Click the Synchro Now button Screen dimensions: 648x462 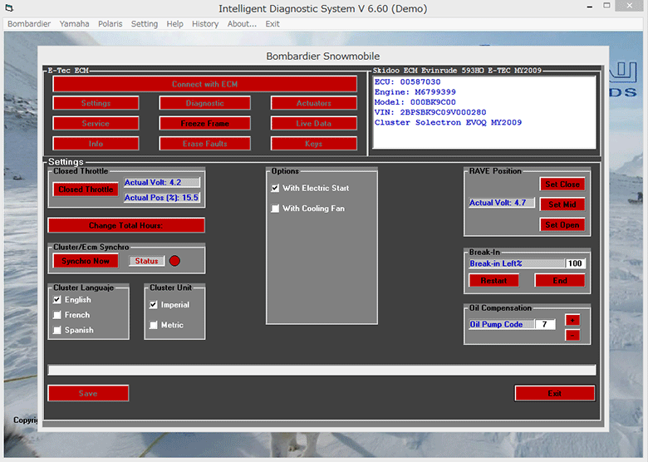coord(86,261)
